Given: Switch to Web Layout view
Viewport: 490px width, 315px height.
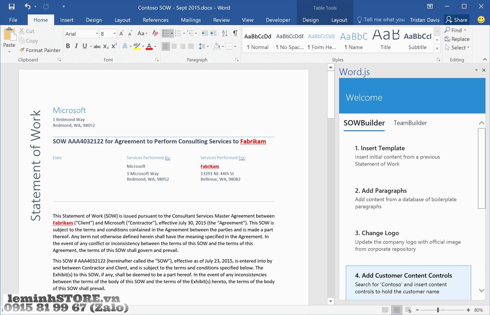Looking at the screenshot, I should tap(408, 310).
